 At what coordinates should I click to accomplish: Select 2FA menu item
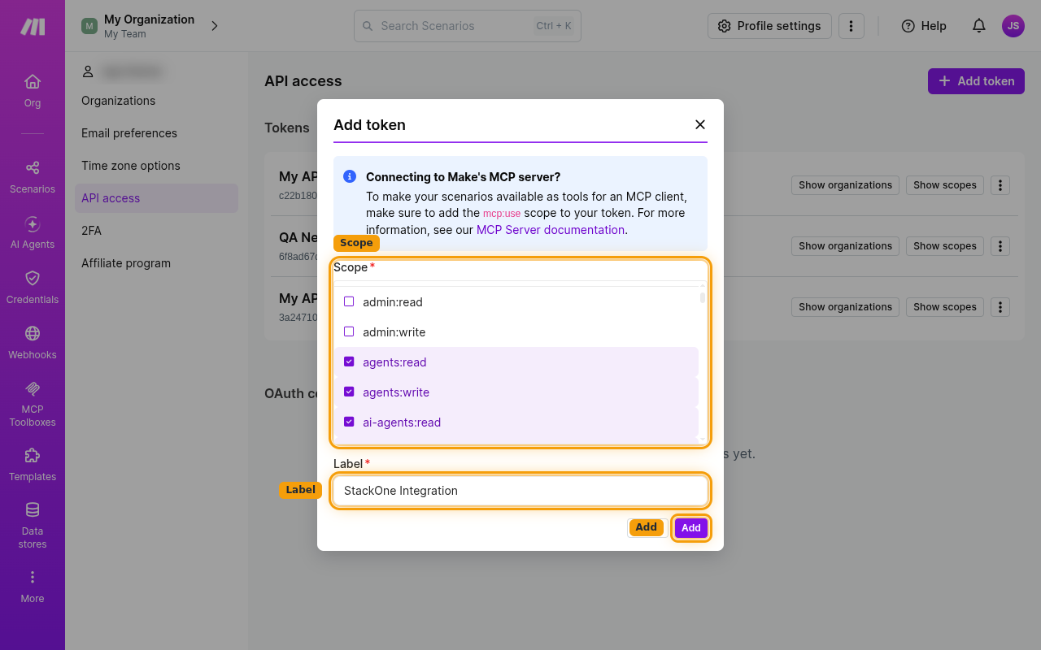91,231
